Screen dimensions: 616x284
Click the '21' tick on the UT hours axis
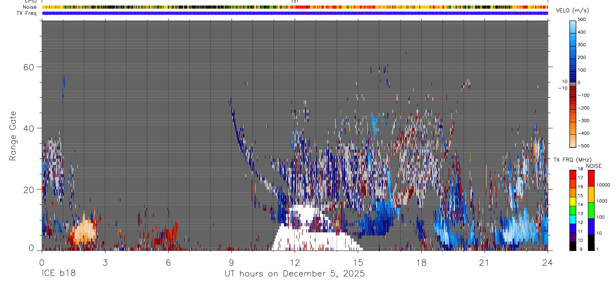485,262
